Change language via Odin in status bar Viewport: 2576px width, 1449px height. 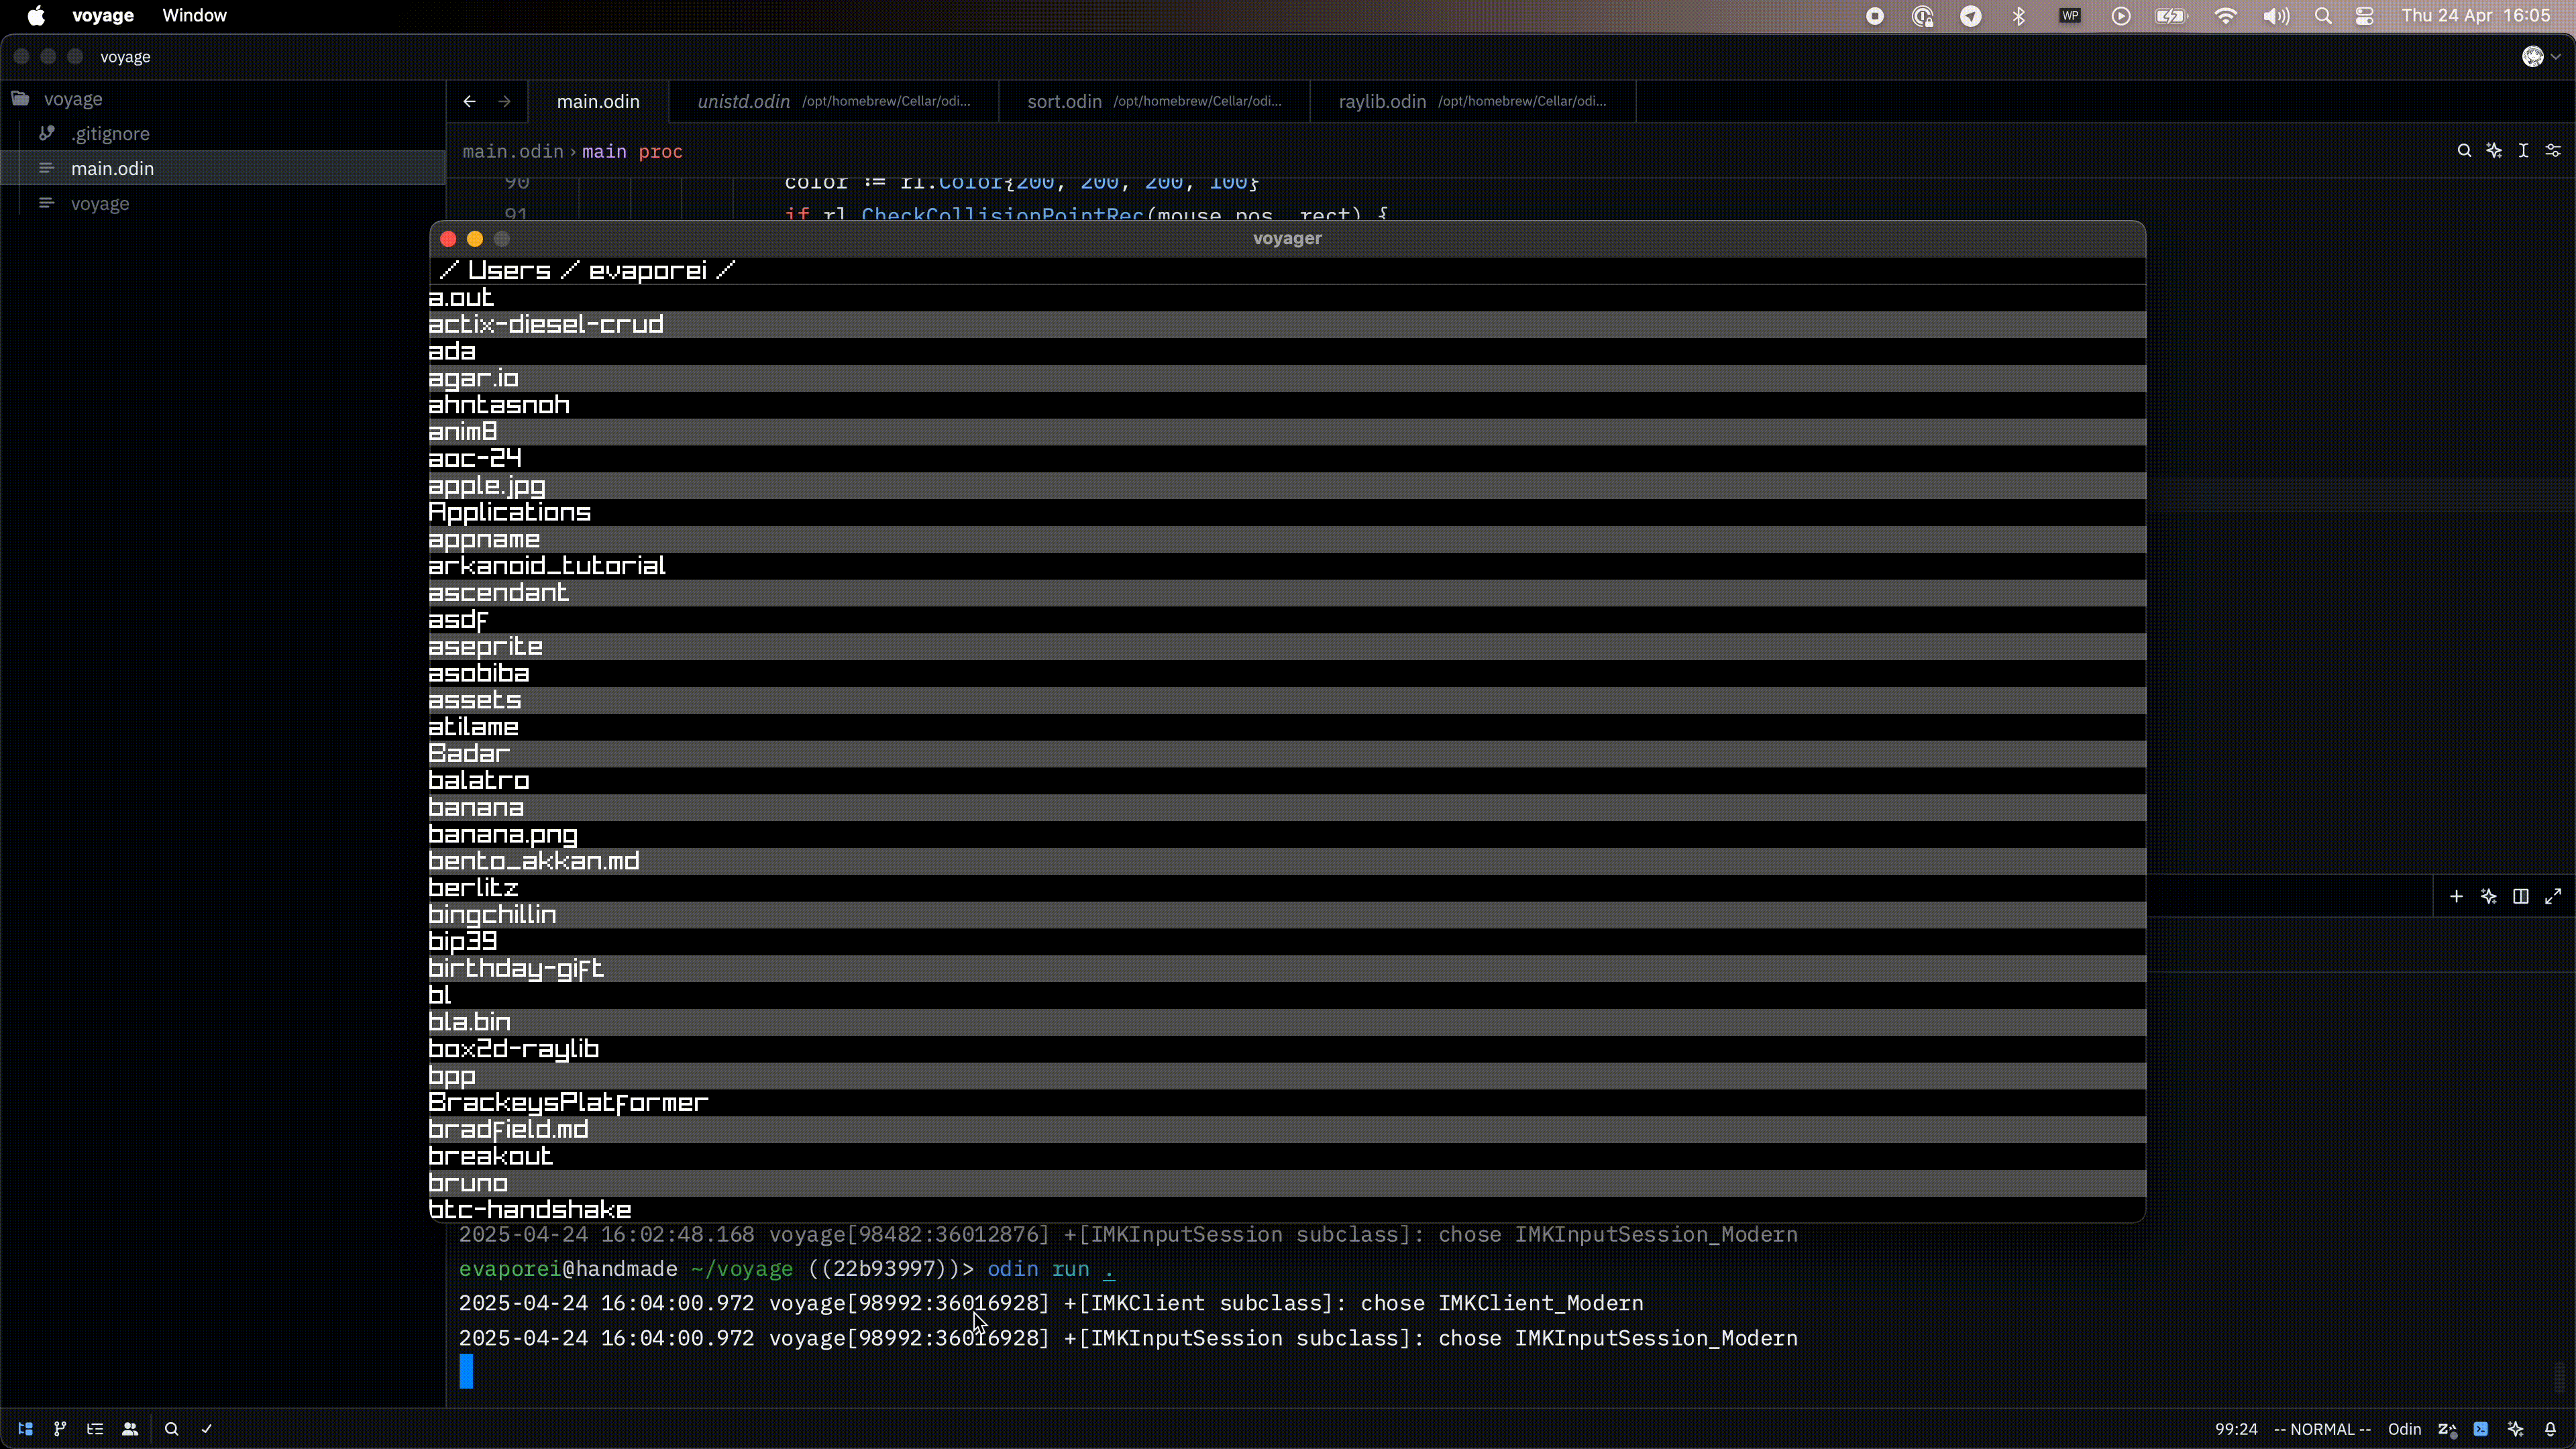point(2404,1429)
